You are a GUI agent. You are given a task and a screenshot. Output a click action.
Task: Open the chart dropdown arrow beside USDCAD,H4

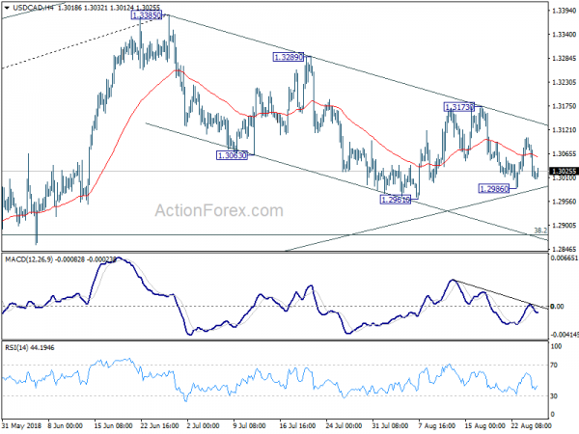tap(7, 8)
